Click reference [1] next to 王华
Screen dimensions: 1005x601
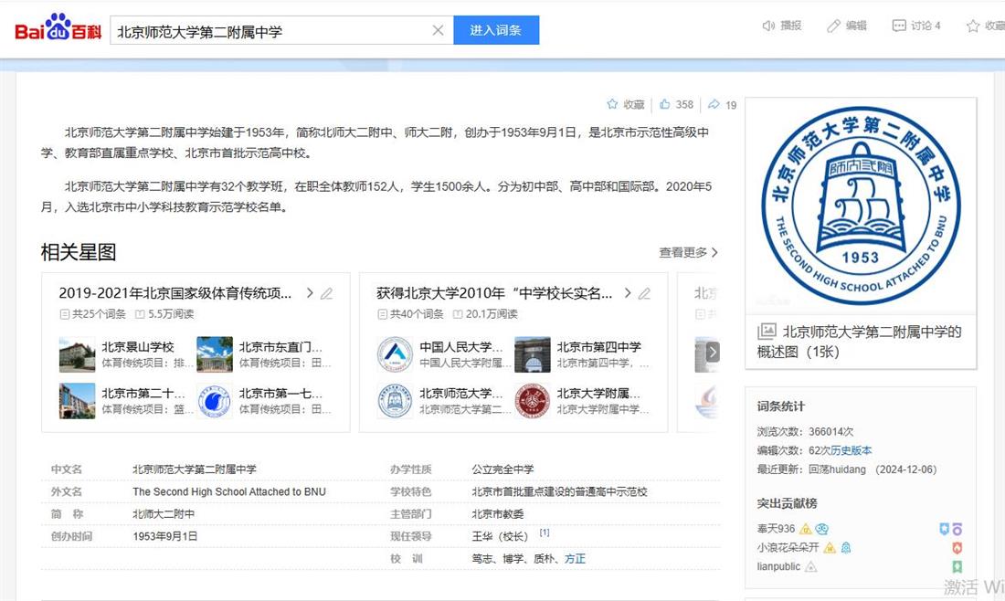tap(545, 532)
